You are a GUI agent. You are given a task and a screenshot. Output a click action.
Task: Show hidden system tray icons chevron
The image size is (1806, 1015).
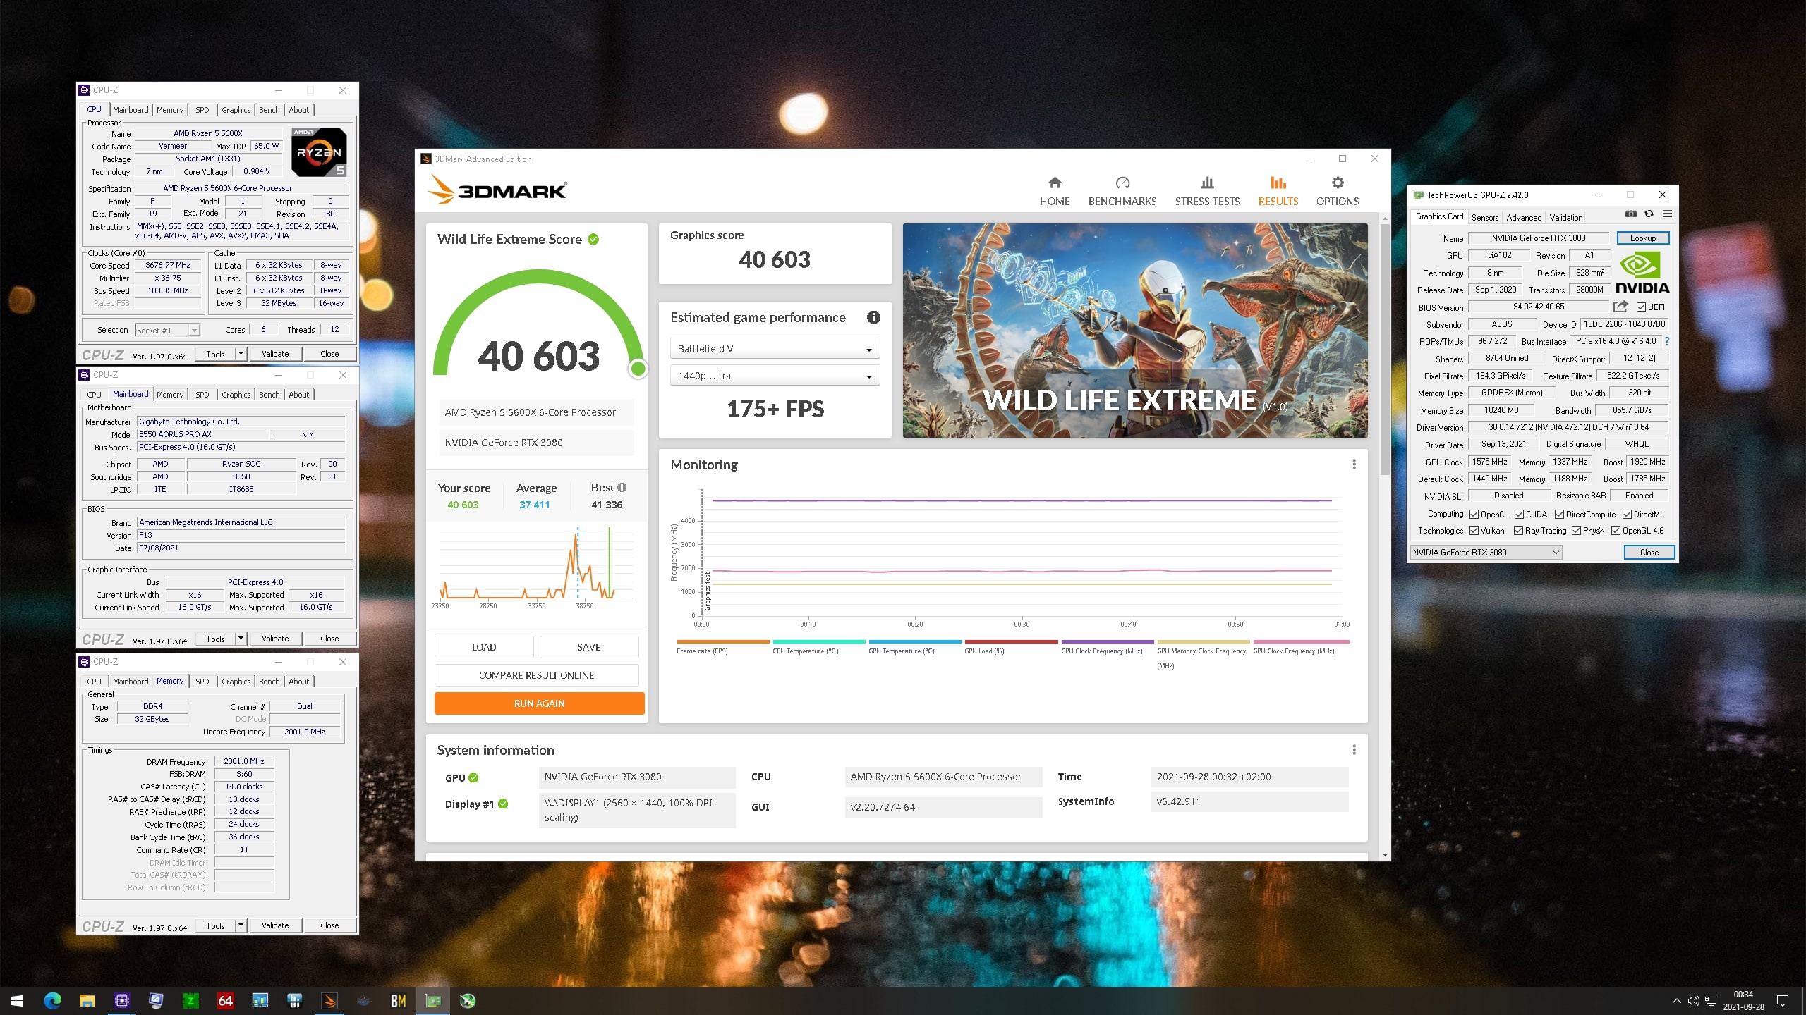pos(1677,1001)
